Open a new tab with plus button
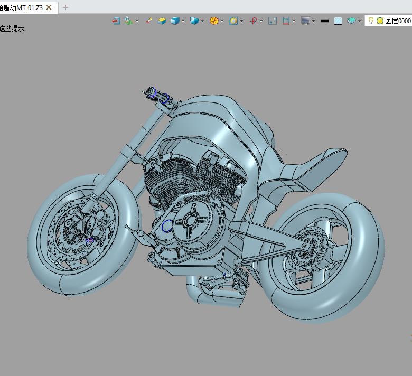 (65, 7)
